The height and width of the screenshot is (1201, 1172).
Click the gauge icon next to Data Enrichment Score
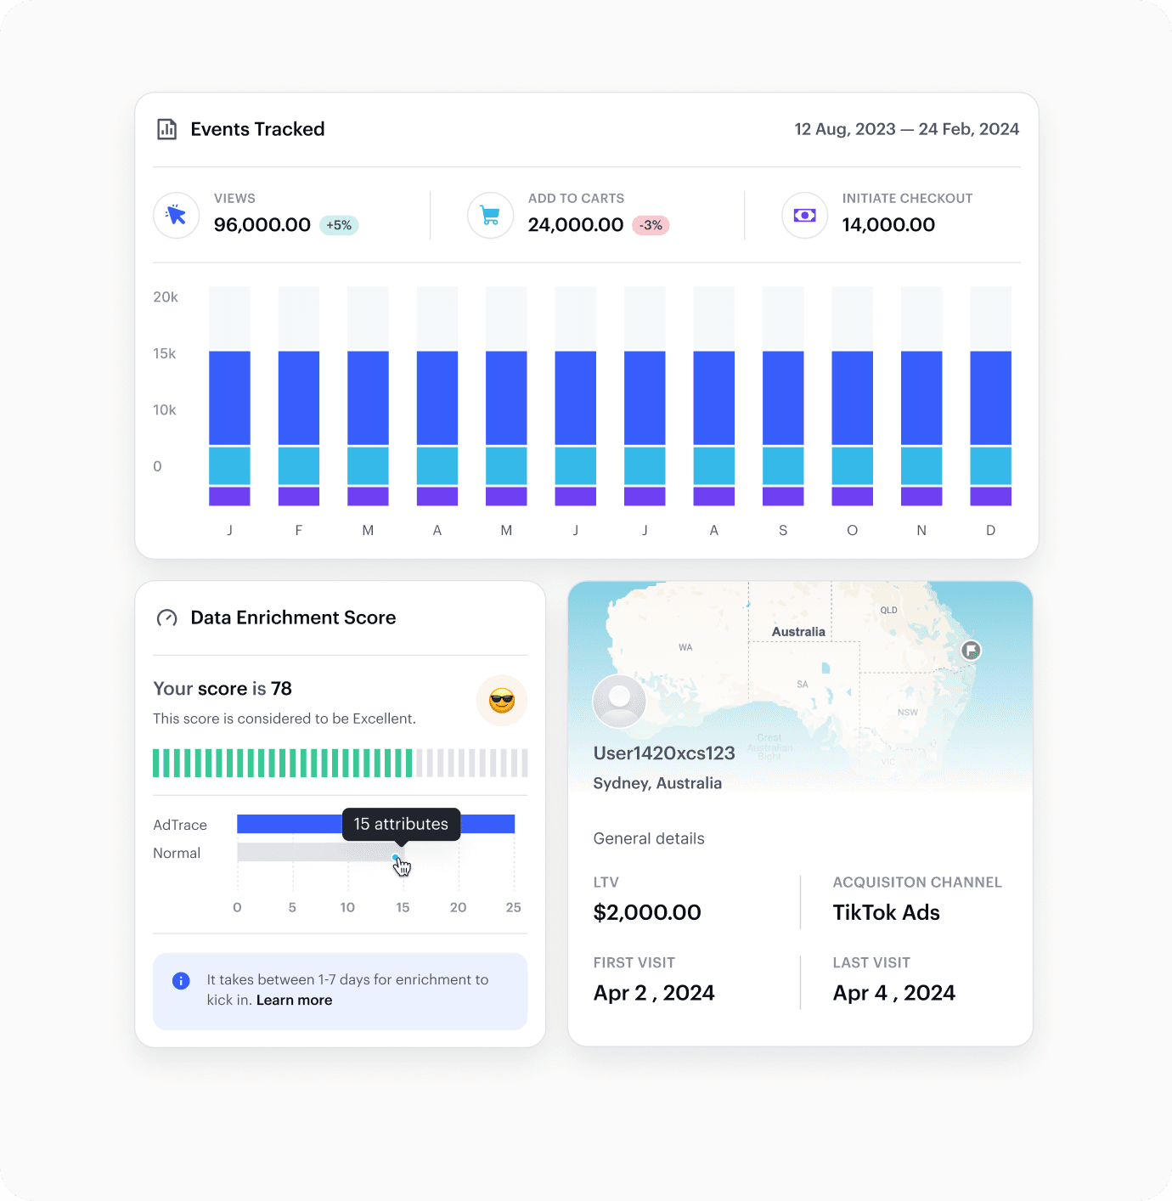coord(166,617)
